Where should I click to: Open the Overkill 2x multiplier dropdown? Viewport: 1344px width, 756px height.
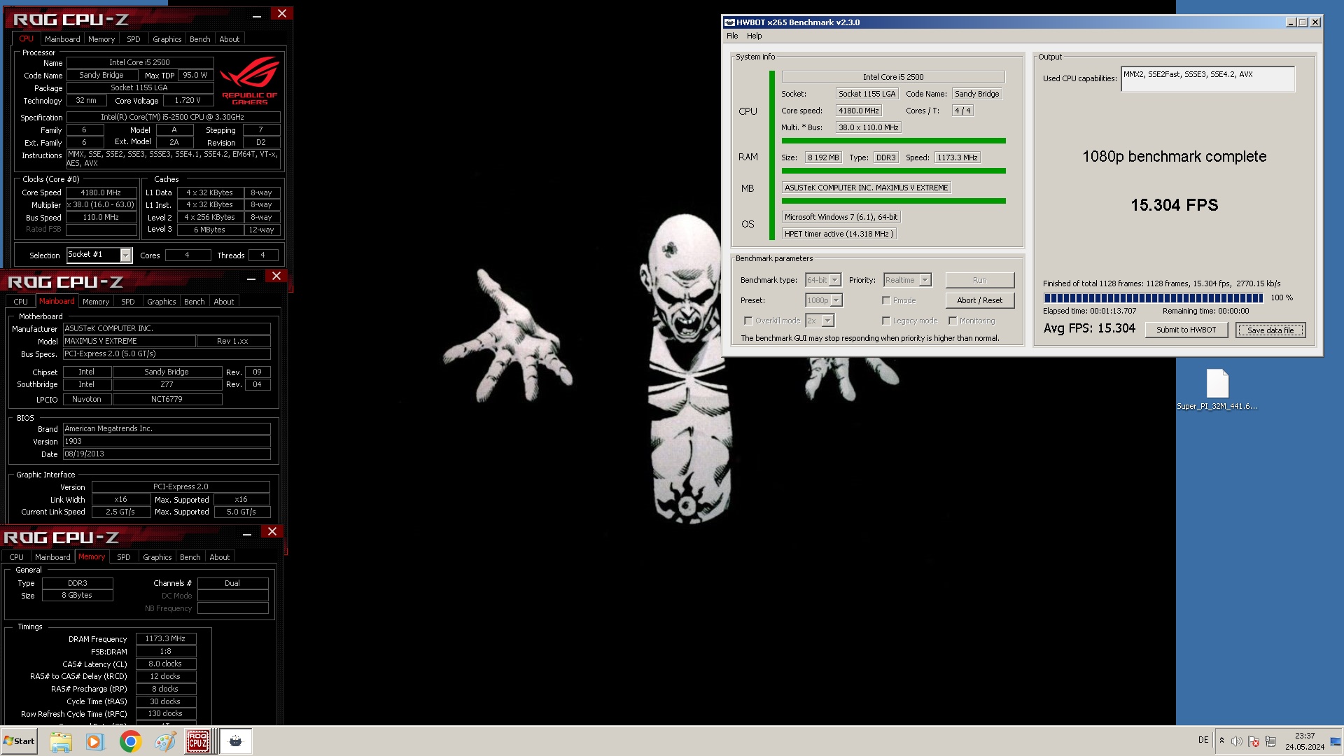[828, 321]
